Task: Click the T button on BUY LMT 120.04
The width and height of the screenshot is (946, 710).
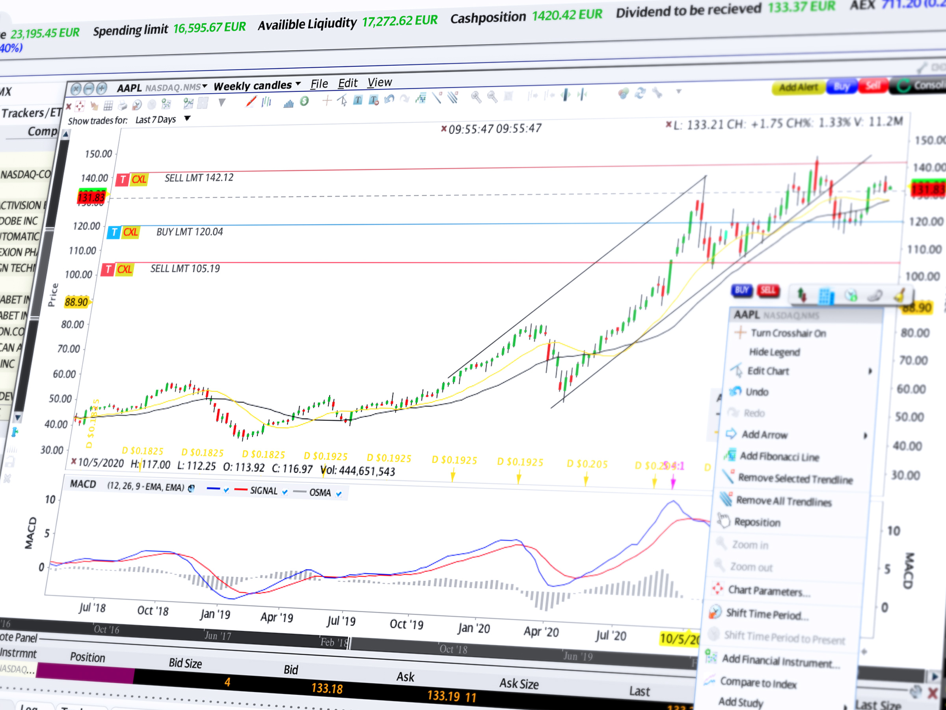Action: pyautogui.click(x=114, y=233)
